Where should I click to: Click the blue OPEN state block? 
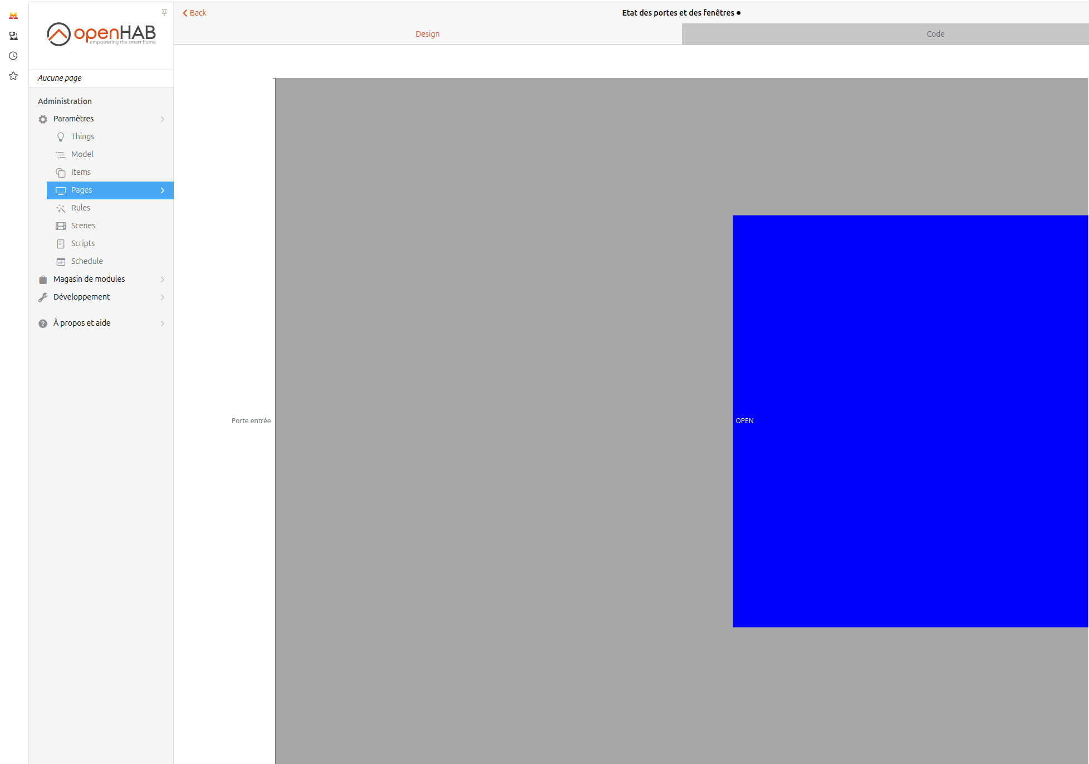pos(910,421)
